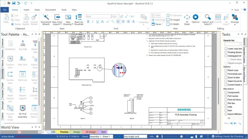The height and width of the screenshot is (139, 248).
Task: Choose the Multi Variant List tool
Action: [10, 94]
